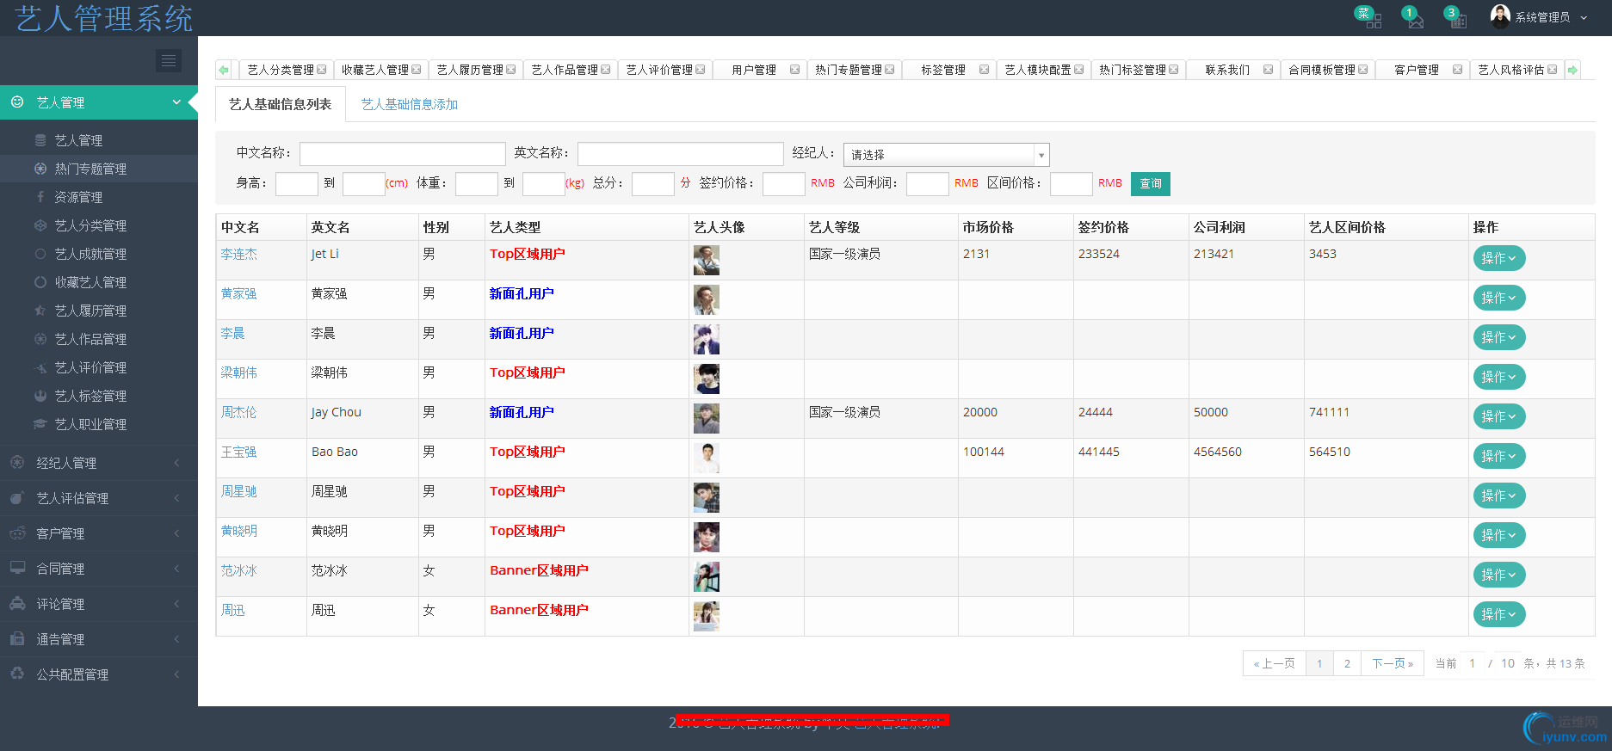This screenshot has width=1612, height=751.
Task: Open 操作 dropdown for 李连杰
Action: pos(1498,258)
